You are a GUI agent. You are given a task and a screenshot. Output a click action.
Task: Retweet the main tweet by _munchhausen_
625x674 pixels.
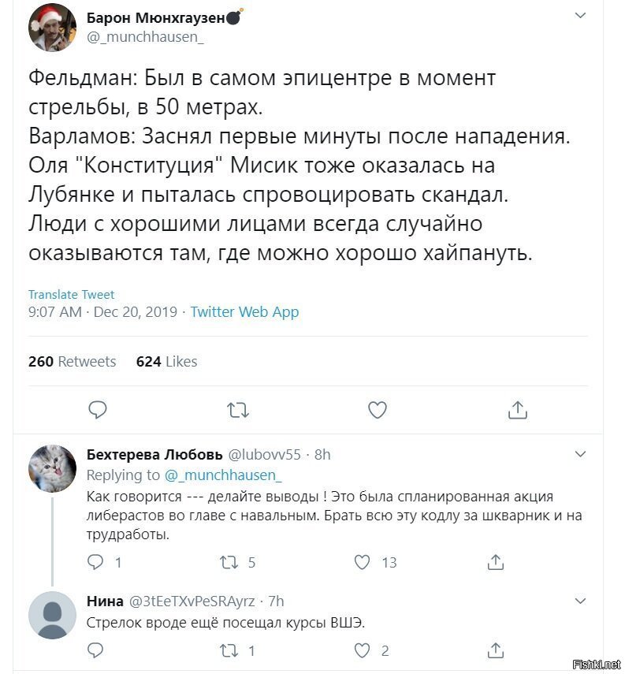coord(238,410)
